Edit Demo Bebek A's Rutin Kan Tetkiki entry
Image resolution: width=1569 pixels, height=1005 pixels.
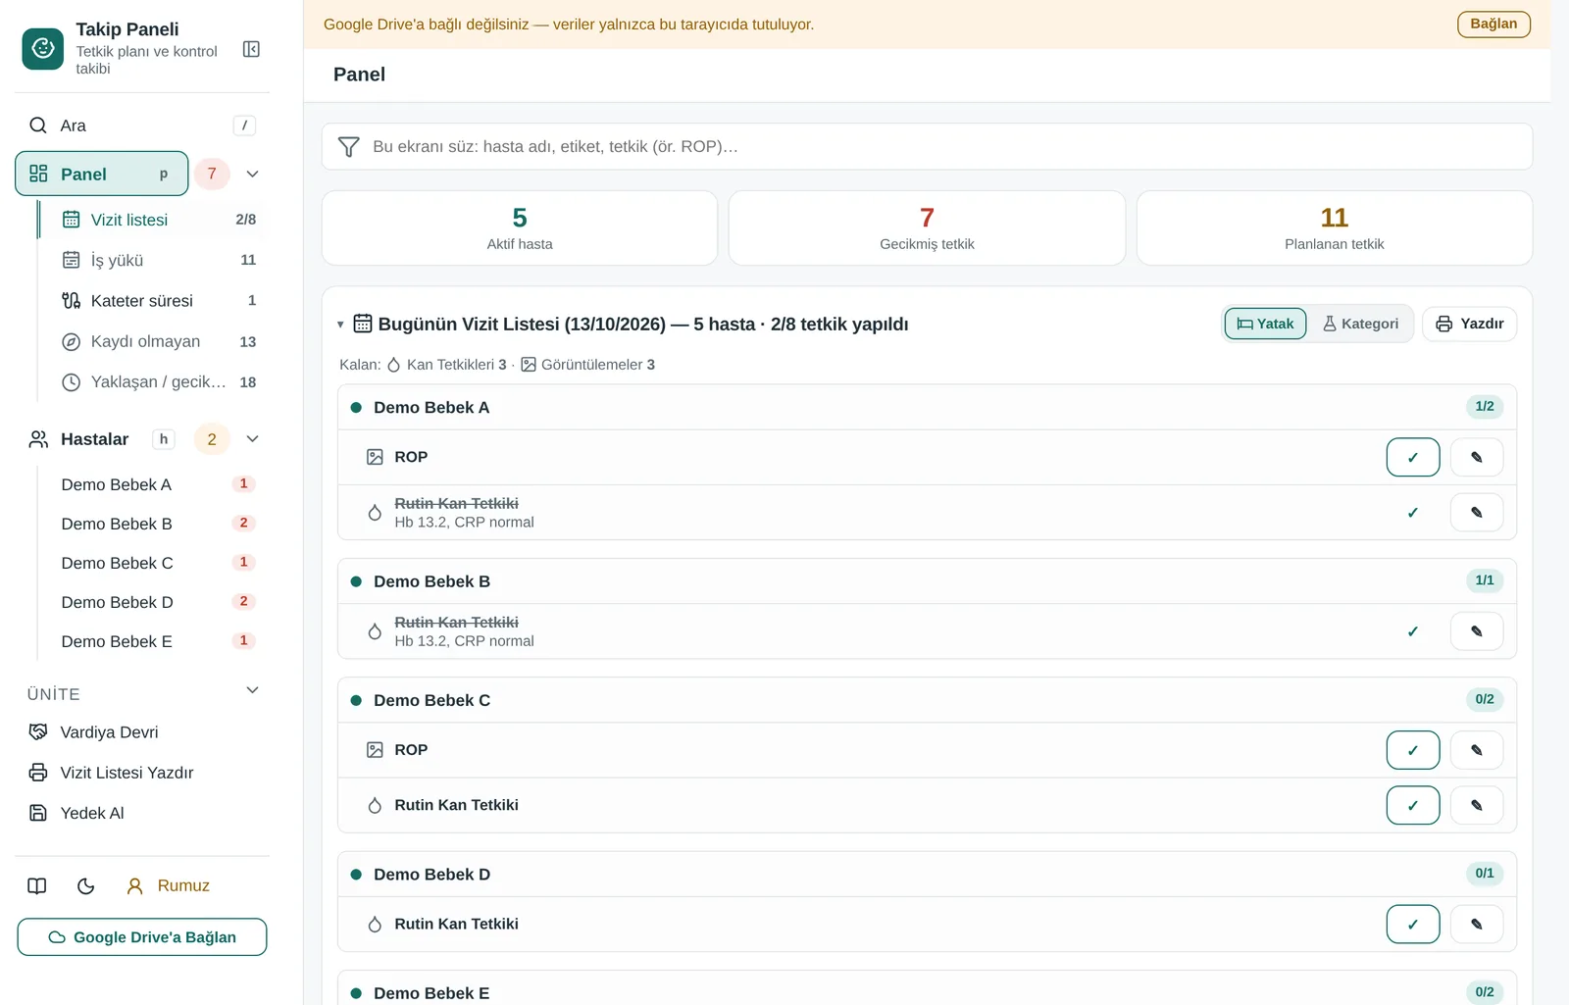pyautogui.click(x=1477, y=512)
